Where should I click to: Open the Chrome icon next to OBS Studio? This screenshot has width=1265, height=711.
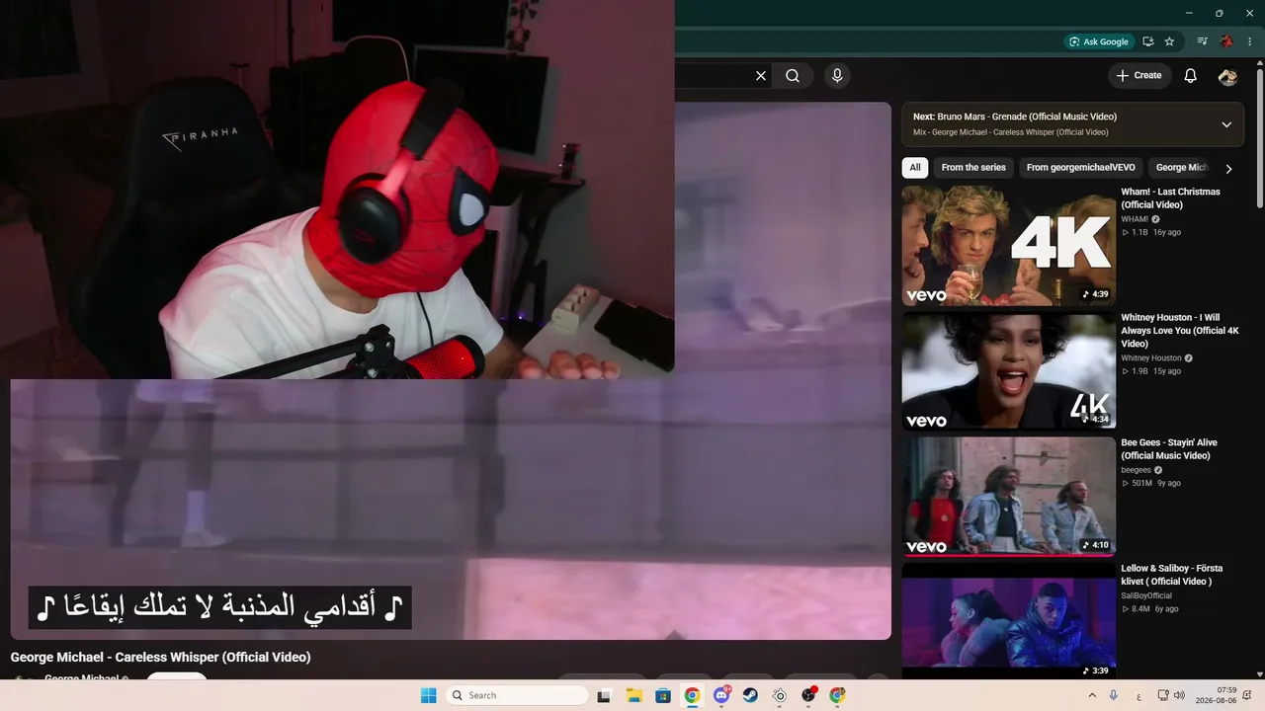pos(837,695)
